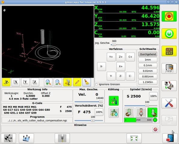Switch to MDI mode
Image resolution: width=179 pixels, height=144 pixels.
click(169, 68)
